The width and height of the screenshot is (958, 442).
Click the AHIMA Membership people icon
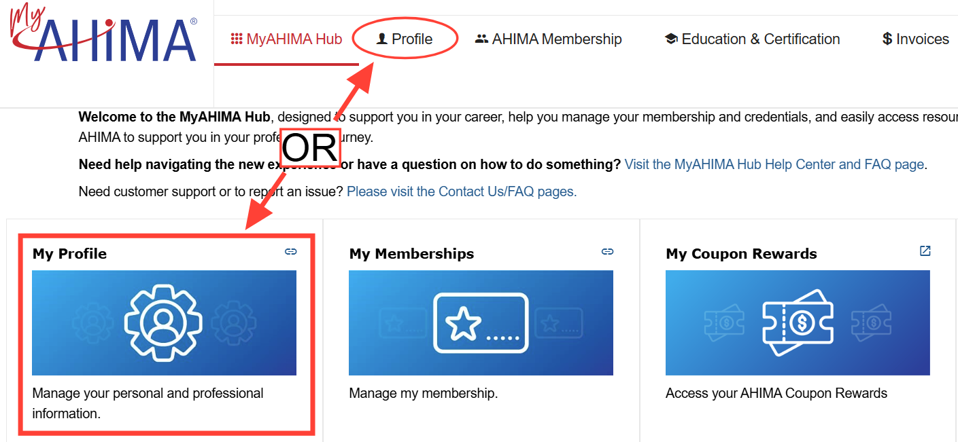(482, 39)
